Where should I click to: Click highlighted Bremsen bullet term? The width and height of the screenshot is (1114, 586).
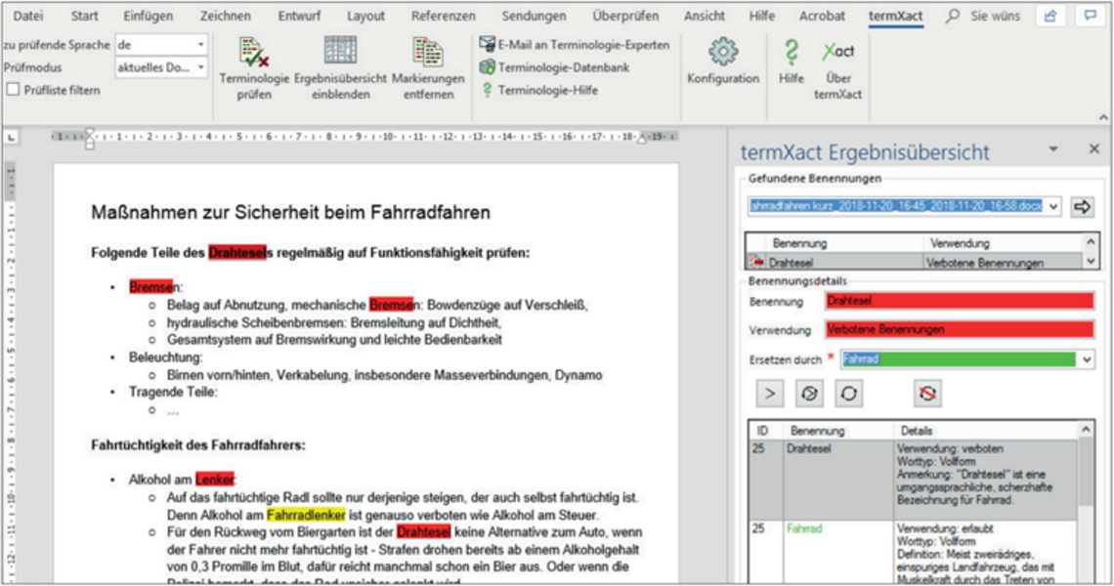[154, 287]
